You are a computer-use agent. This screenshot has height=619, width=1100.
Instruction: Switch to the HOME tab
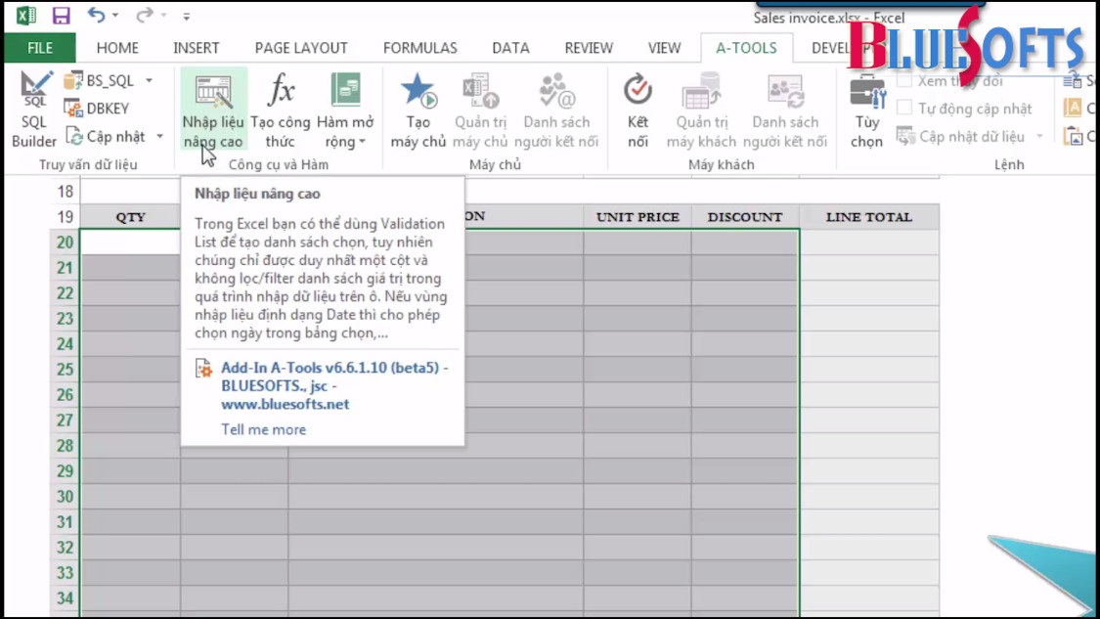point(117,48)
